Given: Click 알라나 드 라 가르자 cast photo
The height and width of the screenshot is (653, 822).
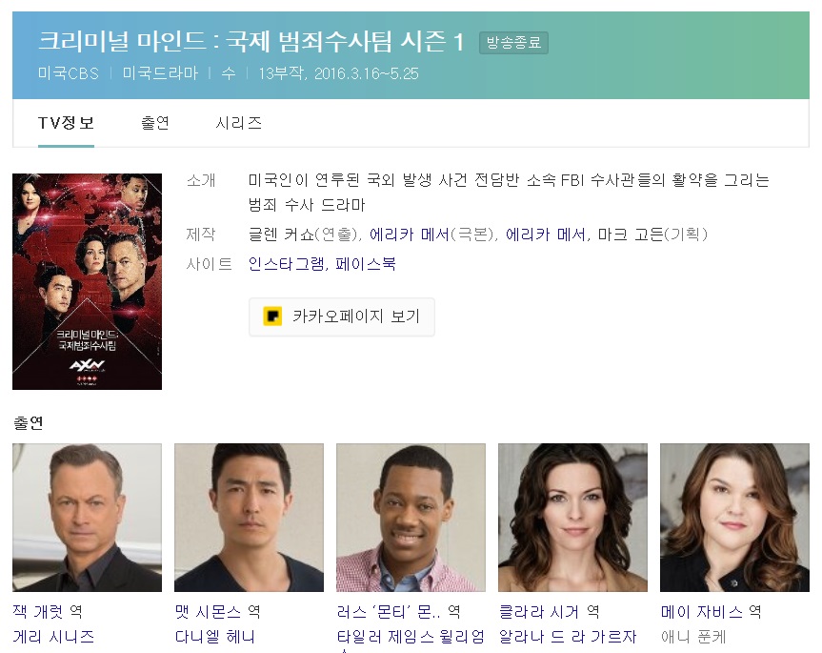Looking at the screenshot, I should coord(573,518).
